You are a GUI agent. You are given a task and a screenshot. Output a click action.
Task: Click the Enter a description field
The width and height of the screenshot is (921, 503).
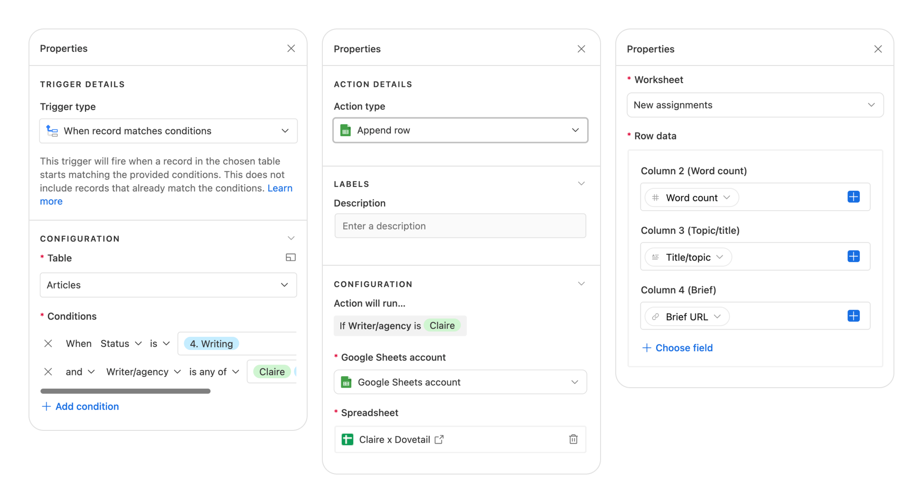[460, 226]
